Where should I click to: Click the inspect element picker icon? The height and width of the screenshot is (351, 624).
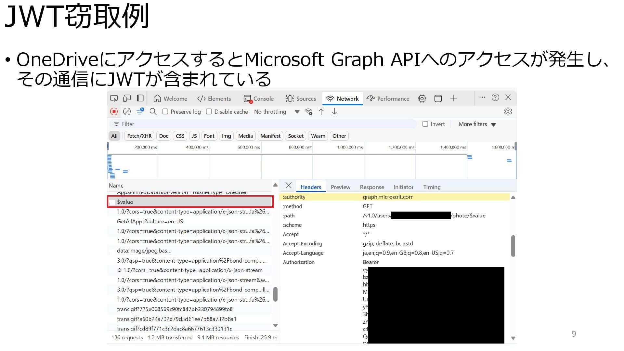click(114, 98)
